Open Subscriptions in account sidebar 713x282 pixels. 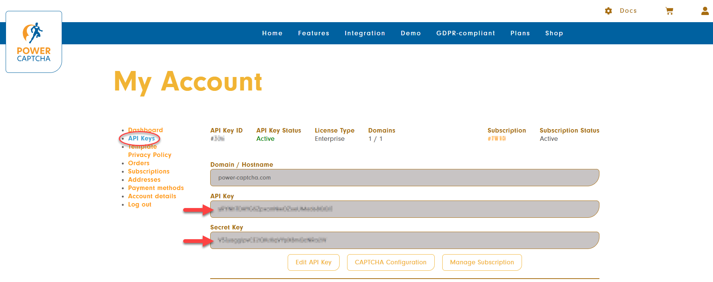click(149, 171)
